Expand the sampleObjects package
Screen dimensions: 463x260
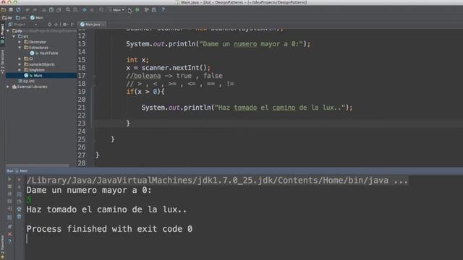20,64
